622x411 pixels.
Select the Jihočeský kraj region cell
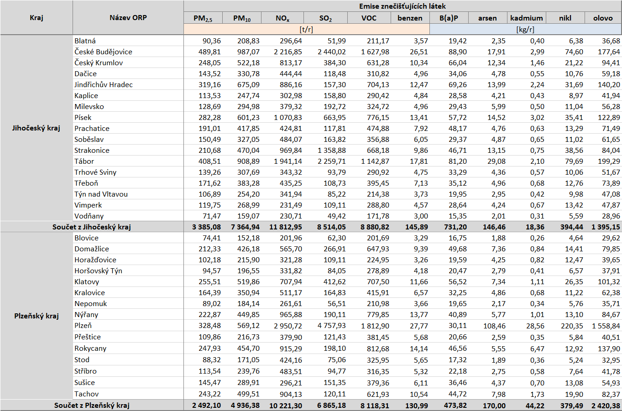37,128
